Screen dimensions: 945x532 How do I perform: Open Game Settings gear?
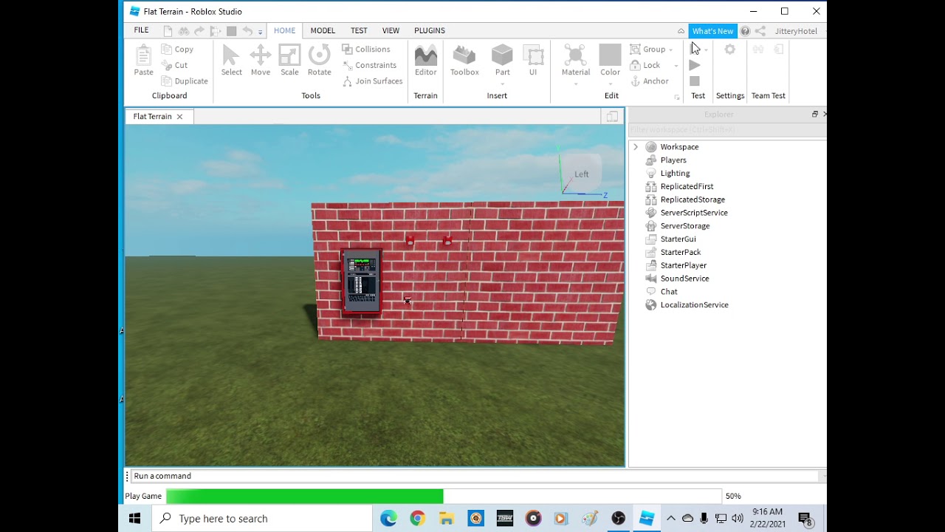pos(729,49)
